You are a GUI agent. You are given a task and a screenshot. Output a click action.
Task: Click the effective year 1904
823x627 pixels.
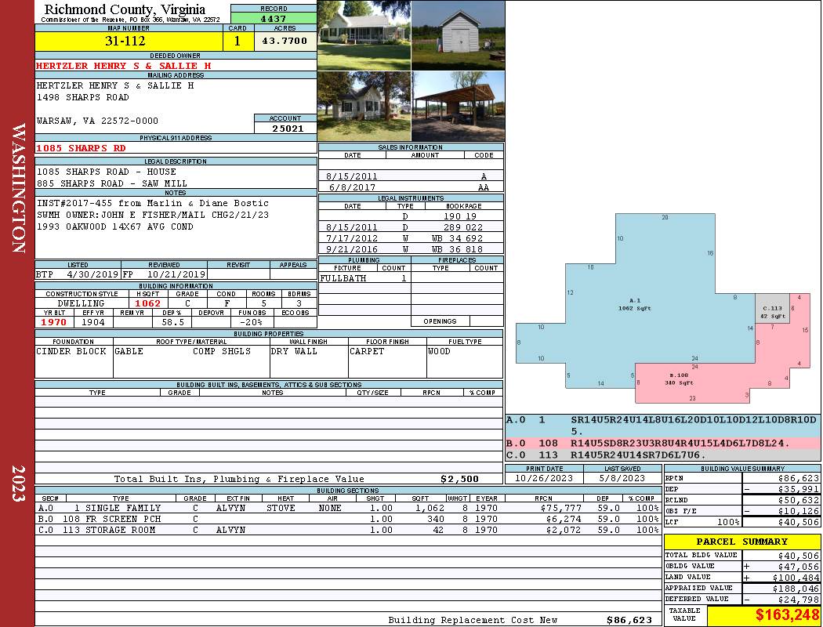[x=93, y=322]
